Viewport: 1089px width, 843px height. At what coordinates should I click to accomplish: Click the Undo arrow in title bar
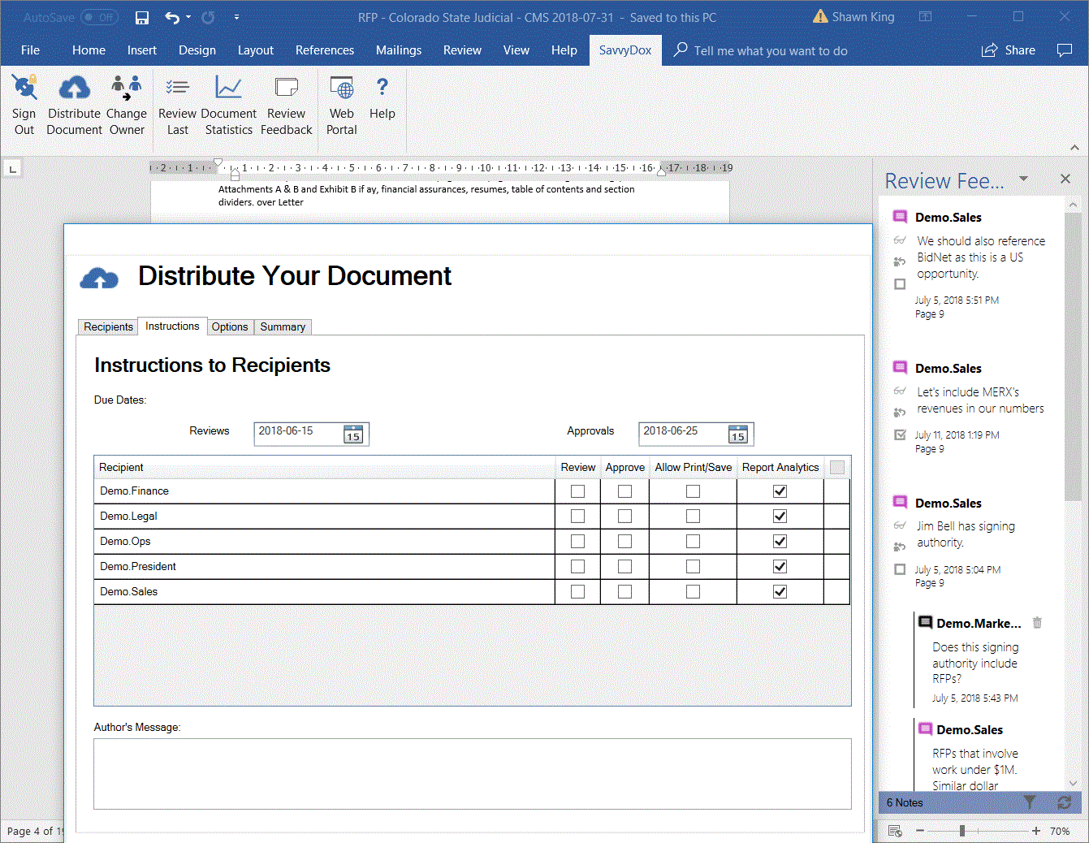pyautogui.click(x=171, y=17)
